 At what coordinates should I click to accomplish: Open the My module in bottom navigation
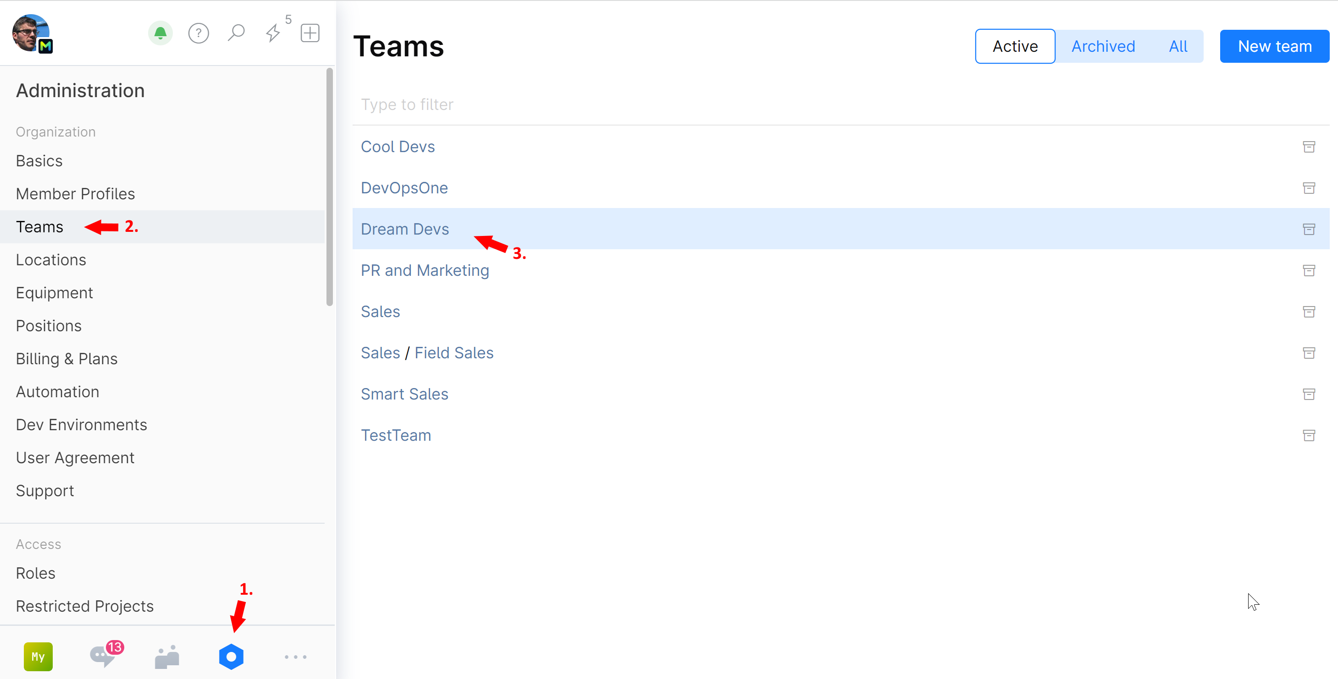[x=38, y=656]
